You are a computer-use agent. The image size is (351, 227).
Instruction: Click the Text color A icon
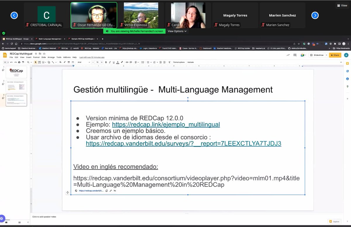[118, 62]
